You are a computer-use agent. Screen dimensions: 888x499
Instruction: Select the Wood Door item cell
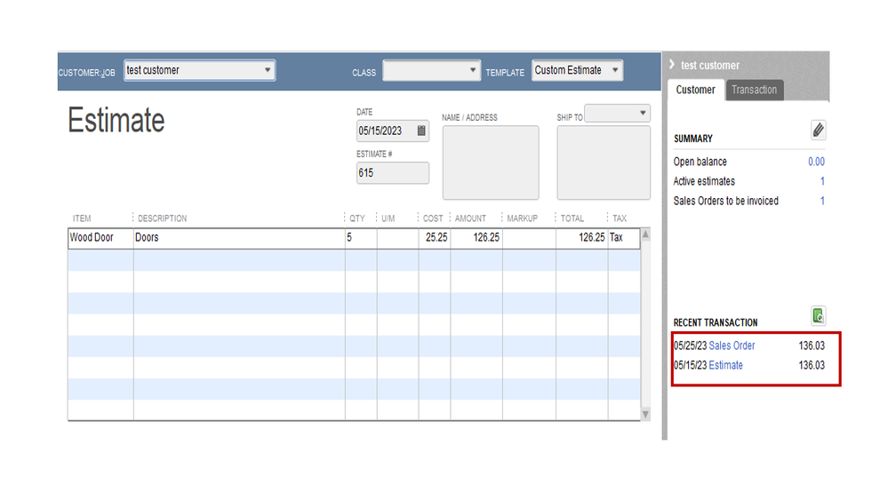click(x=100, y=238)
